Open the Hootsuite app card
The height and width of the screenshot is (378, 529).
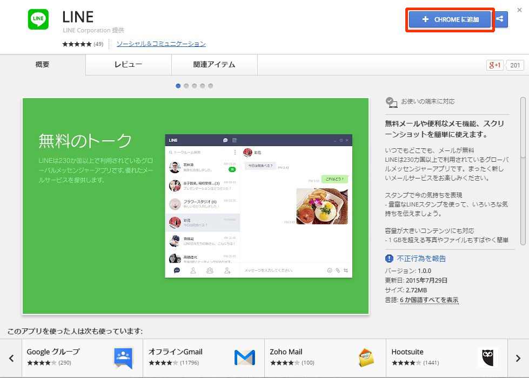[x=447, y=358]
